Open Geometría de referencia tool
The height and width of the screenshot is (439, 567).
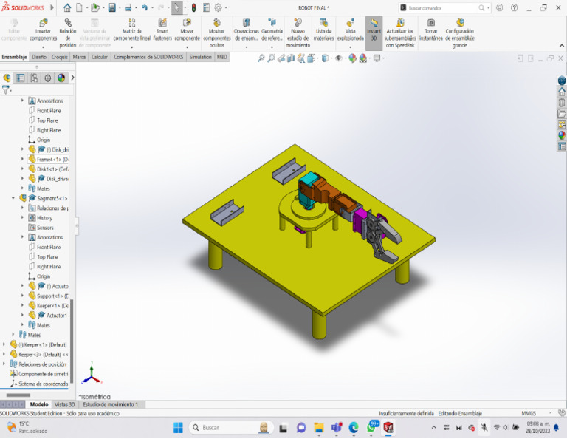coord(272,31)
